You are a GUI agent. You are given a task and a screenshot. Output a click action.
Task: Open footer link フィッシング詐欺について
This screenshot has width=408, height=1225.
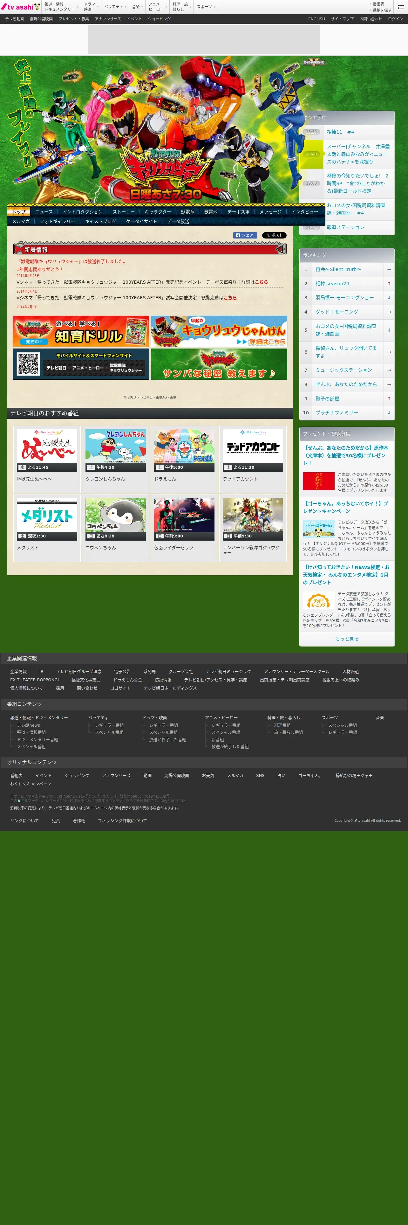(122, 821)
